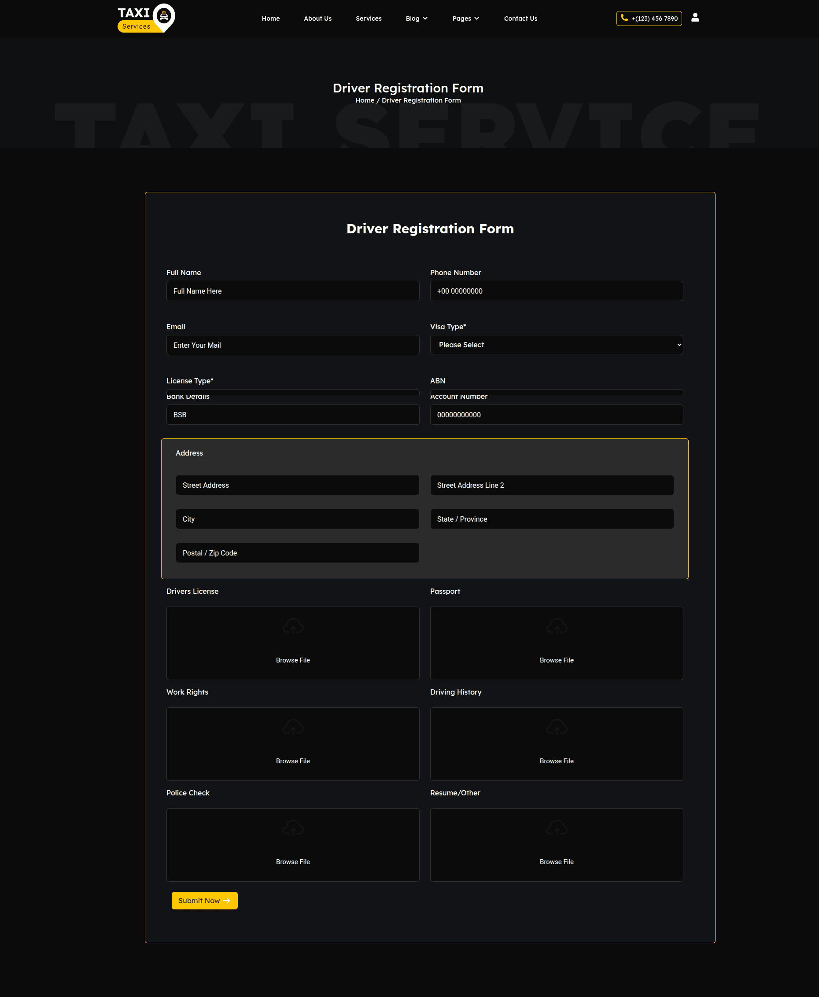
Task: Focus the Phone Number input field
Action: (x=556, y=291)
